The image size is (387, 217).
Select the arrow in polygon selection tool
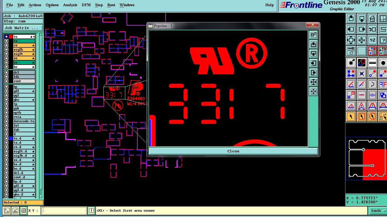[372, 117]
